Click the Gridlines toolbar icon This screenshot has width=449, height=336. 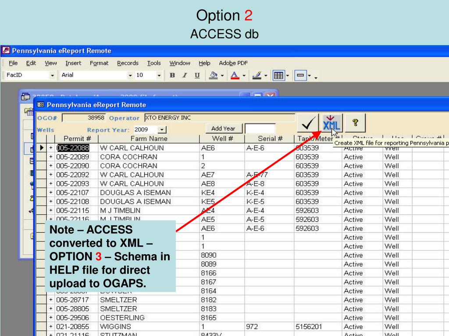(x=278, y=75)
